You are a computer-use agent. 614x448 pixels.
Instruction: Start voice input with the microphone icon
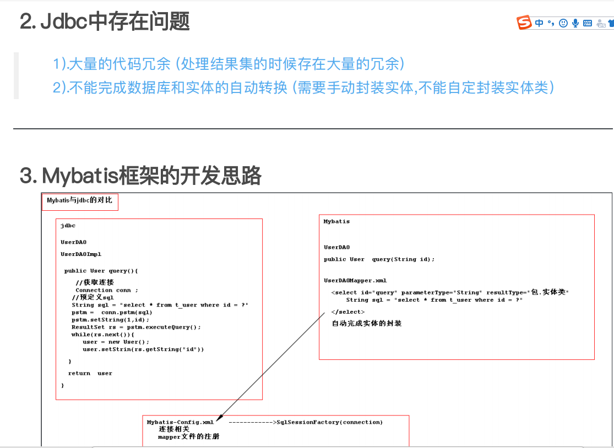pyautogui.click(x=575, y=23)
